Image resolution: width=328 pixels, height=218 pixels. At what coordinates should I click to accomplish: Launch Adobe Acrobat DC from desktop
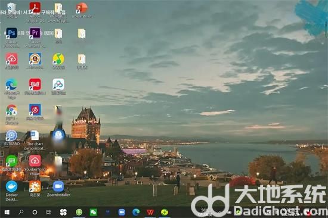(x=35, y=8)
